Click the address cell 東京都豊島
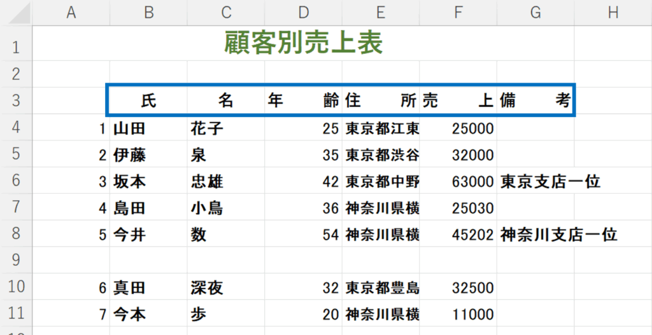 [382, 288]
